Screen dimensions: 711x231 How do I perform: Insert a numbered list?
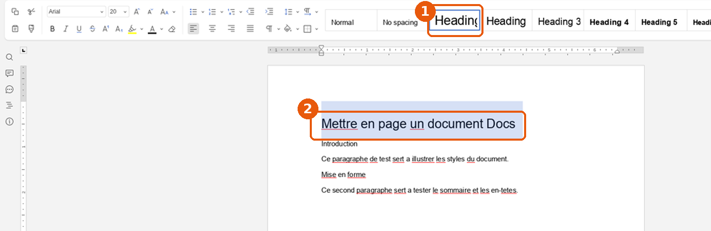(212, 12)
